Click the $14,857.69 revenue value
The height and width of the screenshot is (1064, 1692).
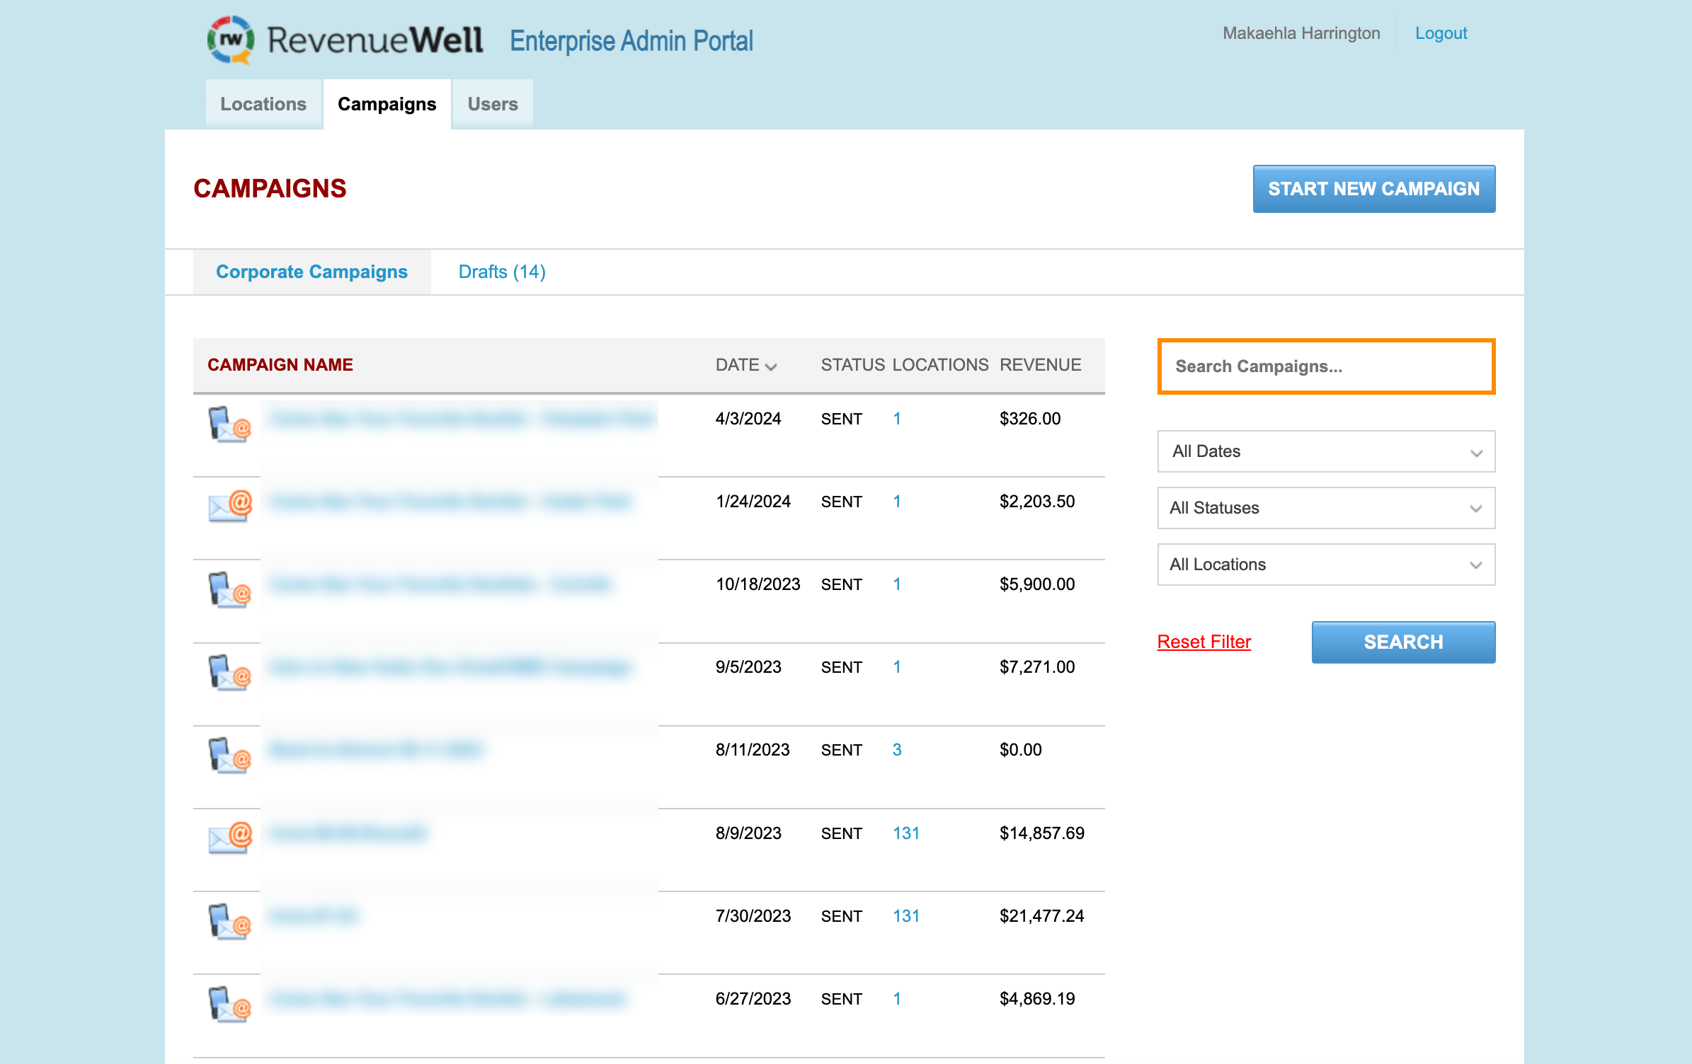tap(1041, 833)
